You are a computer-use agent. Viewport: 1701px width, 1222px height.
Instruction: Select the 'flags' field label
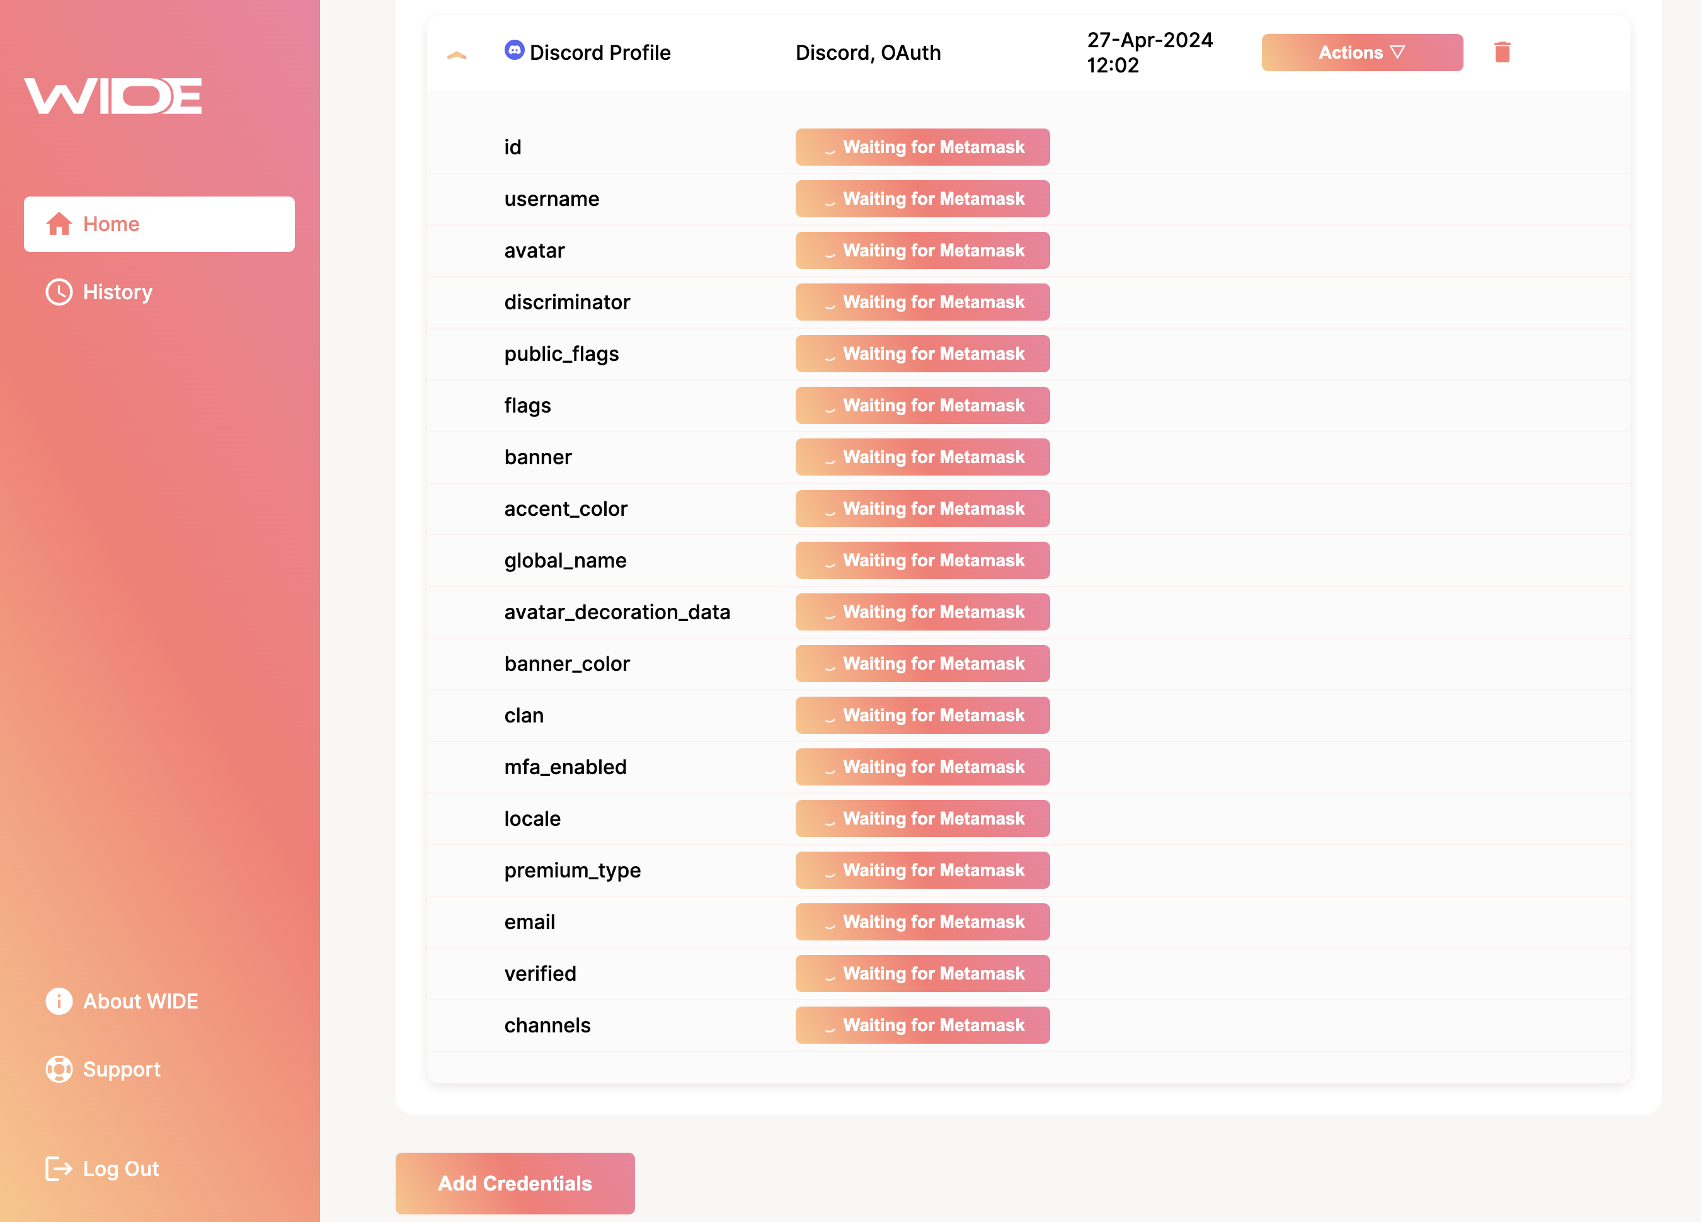527,406
